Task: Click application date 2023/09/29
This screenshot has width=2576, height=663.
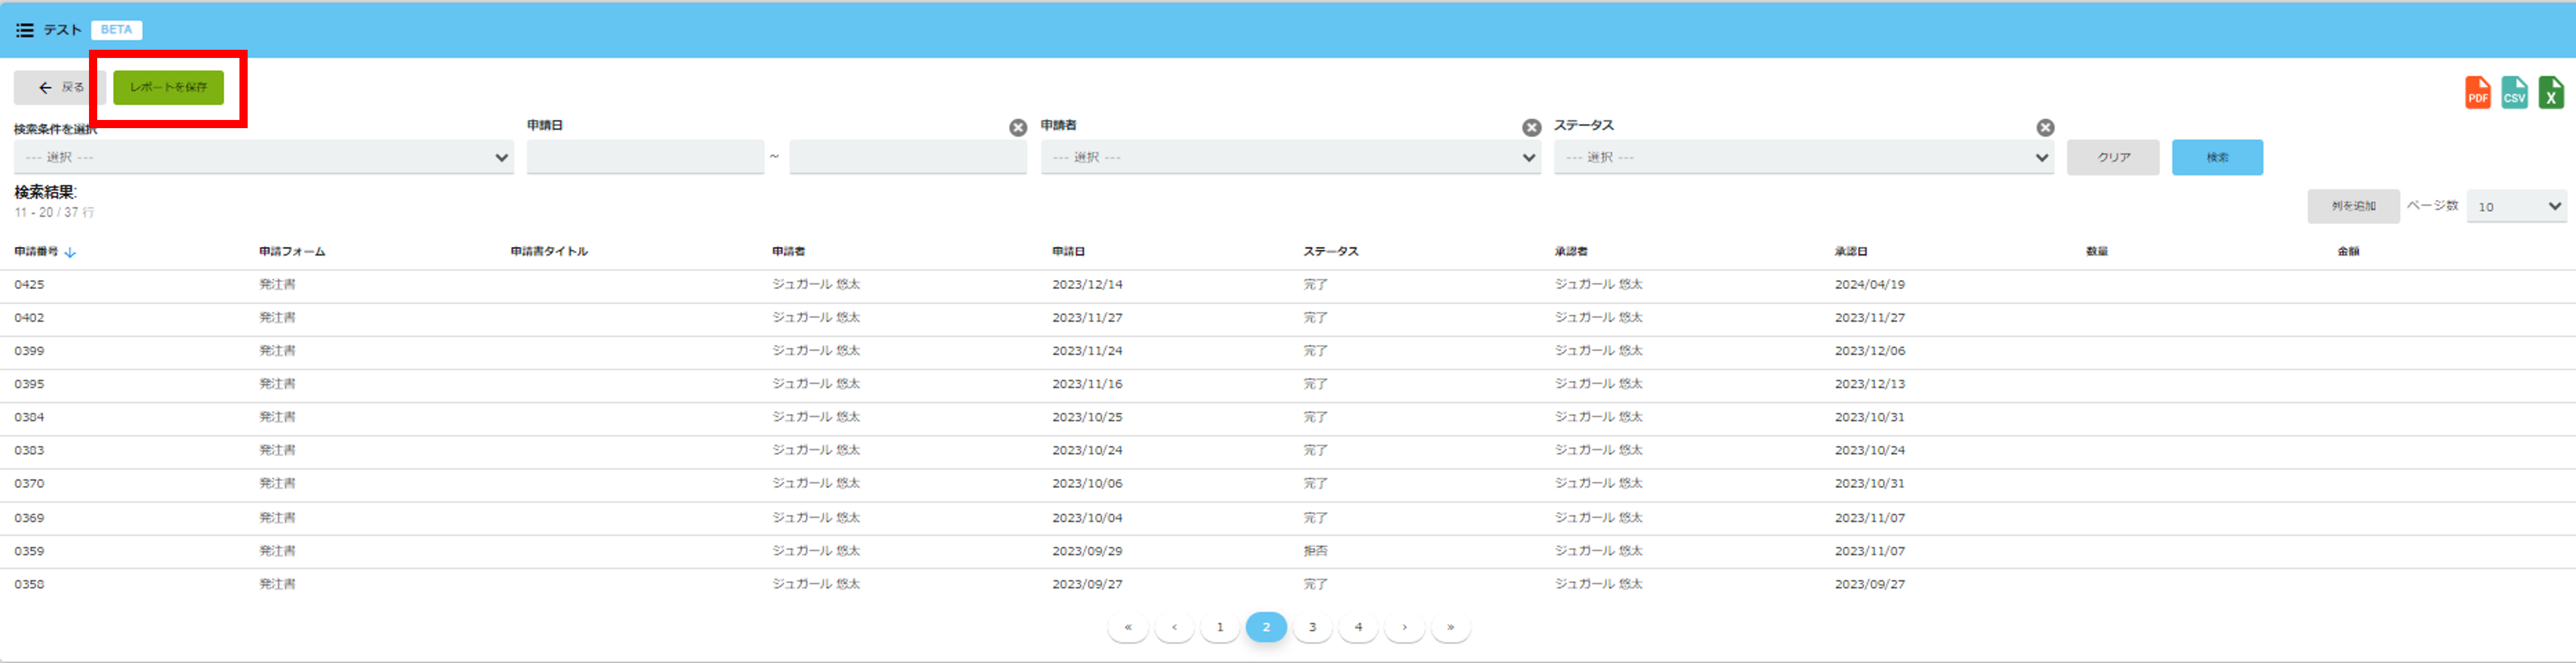Action: [x=1087, y=551]
